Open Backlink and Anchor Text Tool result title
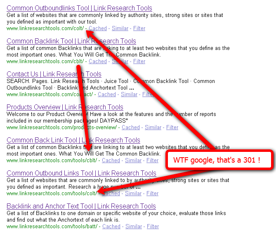The height and width of the screenshot is (234, 276). 81,206
